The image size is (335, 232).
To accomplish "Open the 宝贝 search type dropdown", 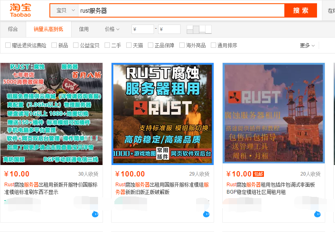I will [64, 11].
